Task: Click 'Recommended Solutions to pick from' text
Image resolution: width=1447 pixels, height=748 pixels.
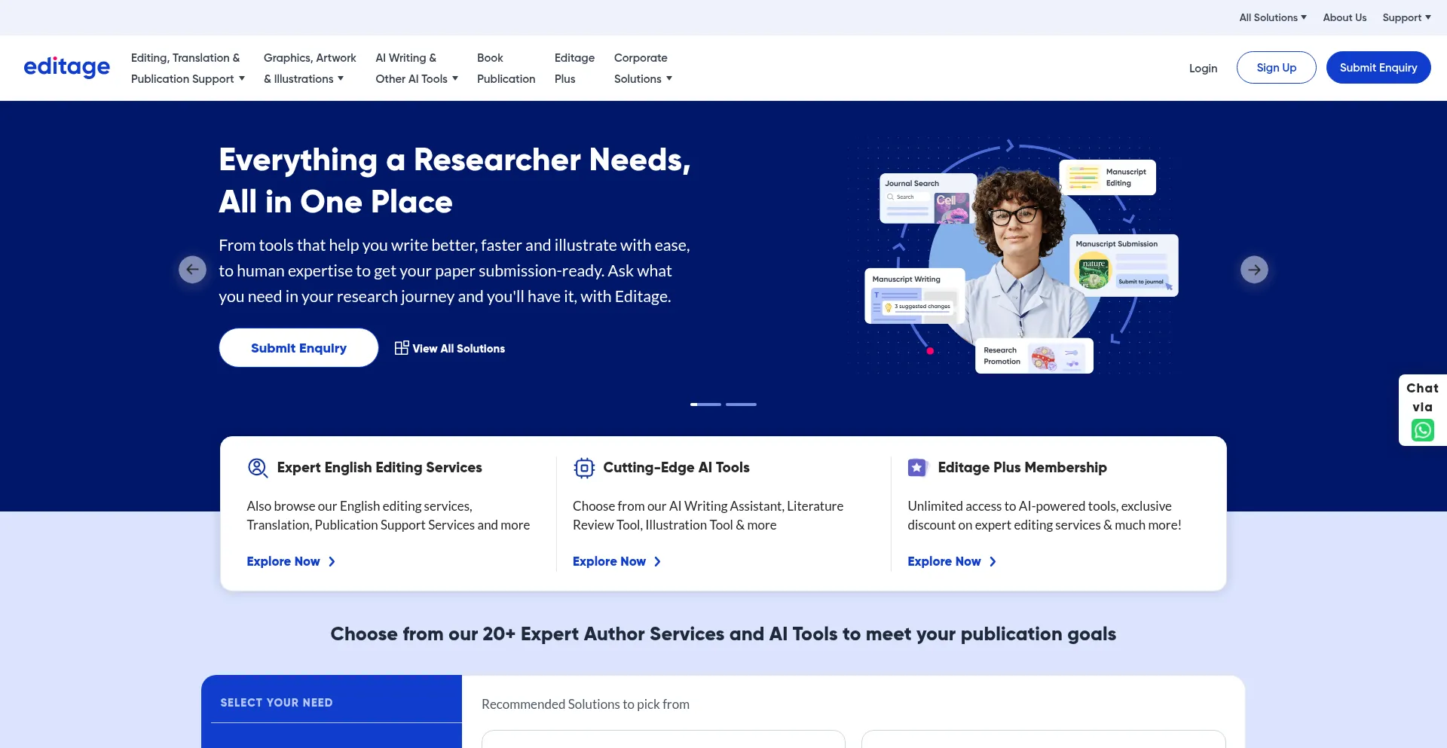Action: [x=585, y=704]
